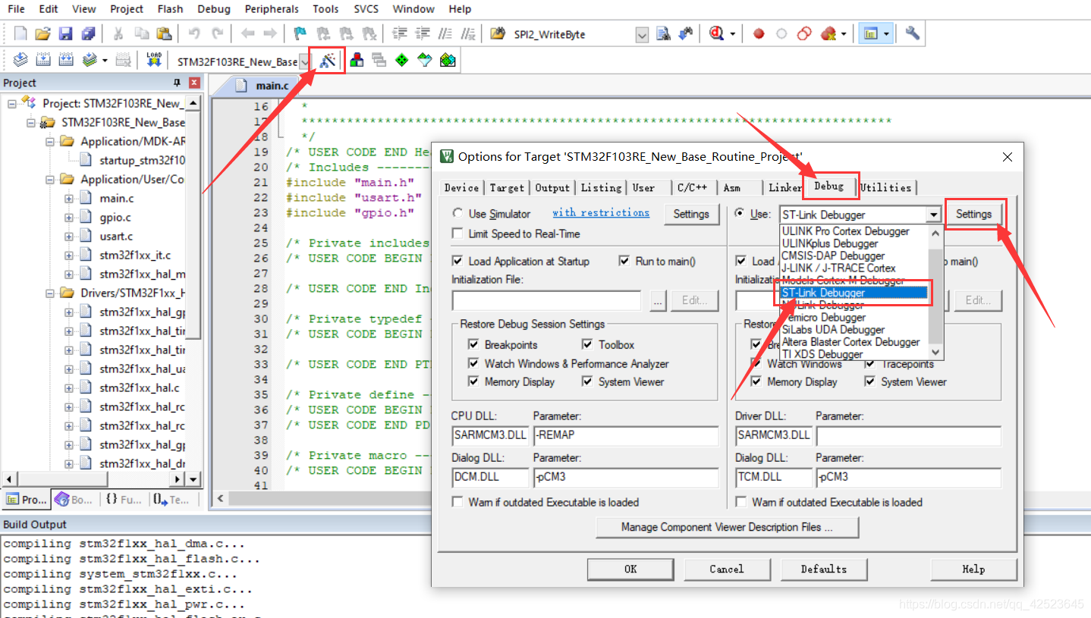Image resolution: width=1091 pixels, height=618 pixels.
Task: Switch to the C/C++ tab
Action: pos(693,188)
